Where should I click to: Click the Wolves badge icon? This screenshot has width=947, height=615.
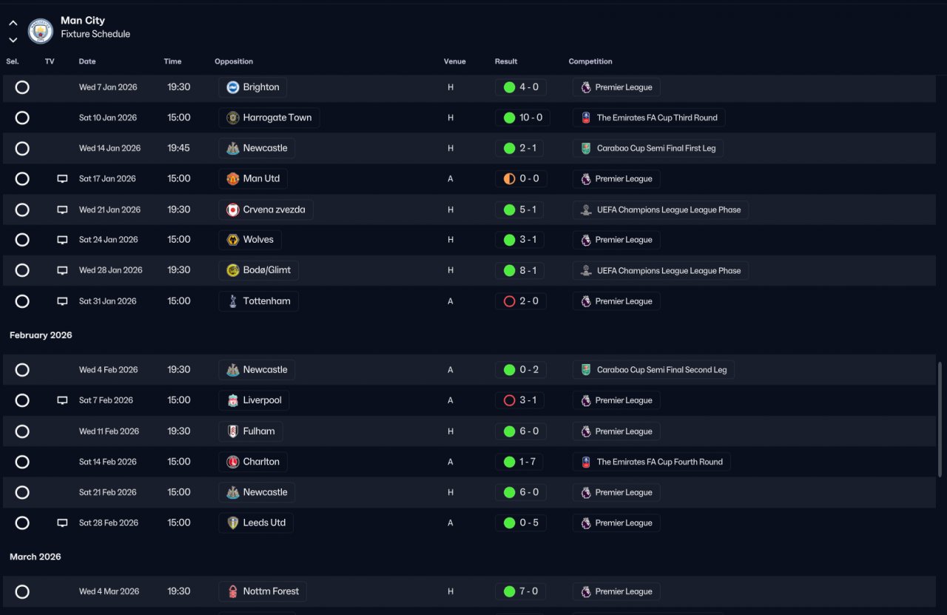click(233, 240)
